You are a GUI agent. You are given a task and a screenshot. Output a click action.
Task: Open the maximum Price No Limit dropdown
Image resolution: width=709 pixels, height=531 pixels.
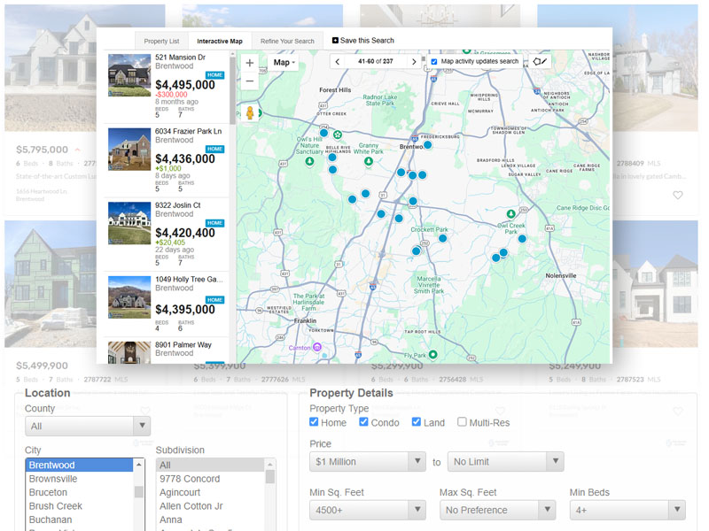coord(505,461)
